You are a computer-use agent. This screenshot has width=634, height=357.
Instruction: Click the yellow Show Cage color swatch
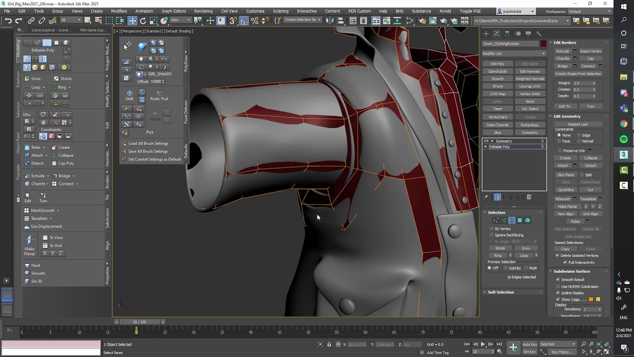[598, 299]
